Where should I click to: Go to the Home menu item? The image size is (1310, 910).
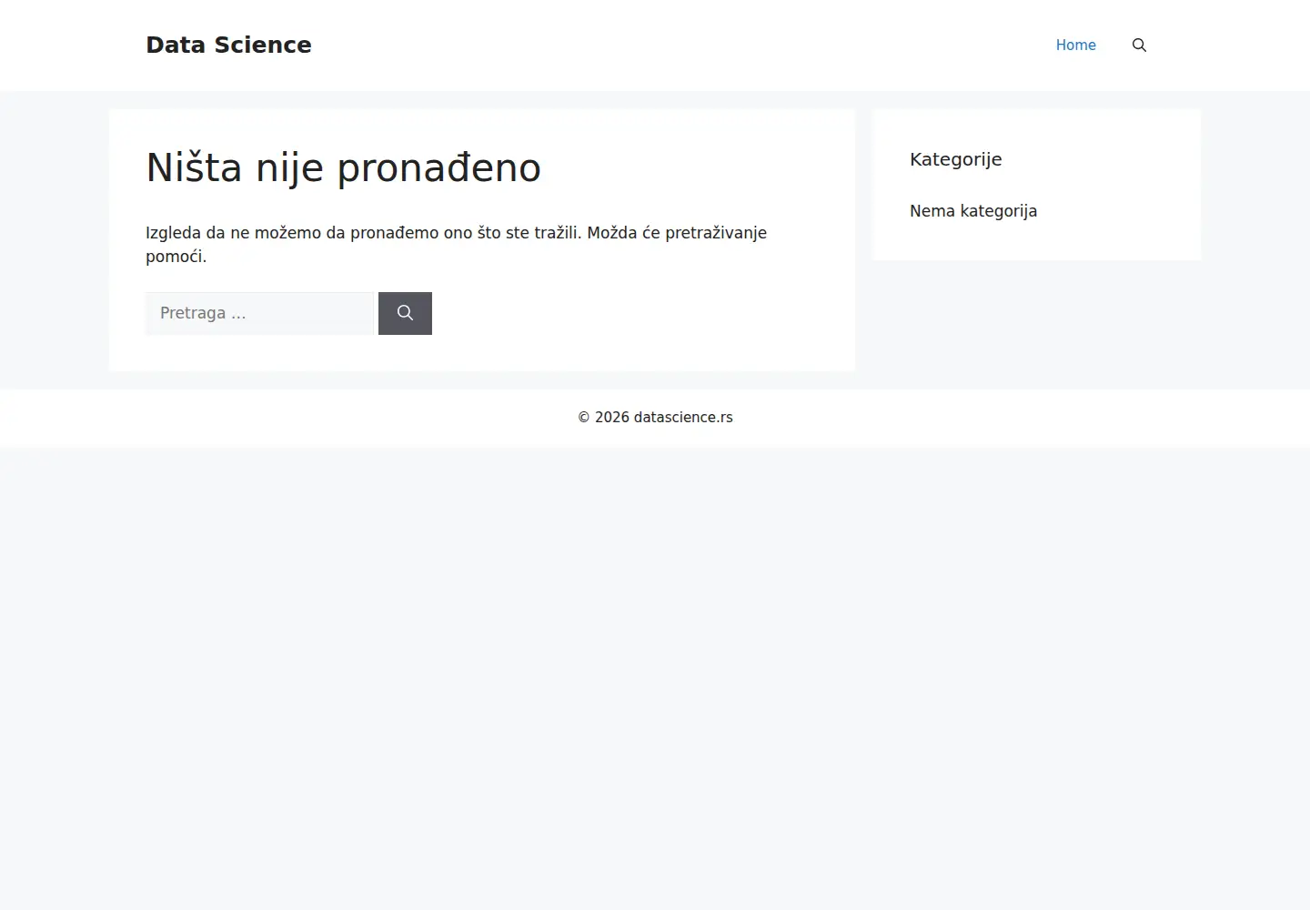click(1075, 45)
